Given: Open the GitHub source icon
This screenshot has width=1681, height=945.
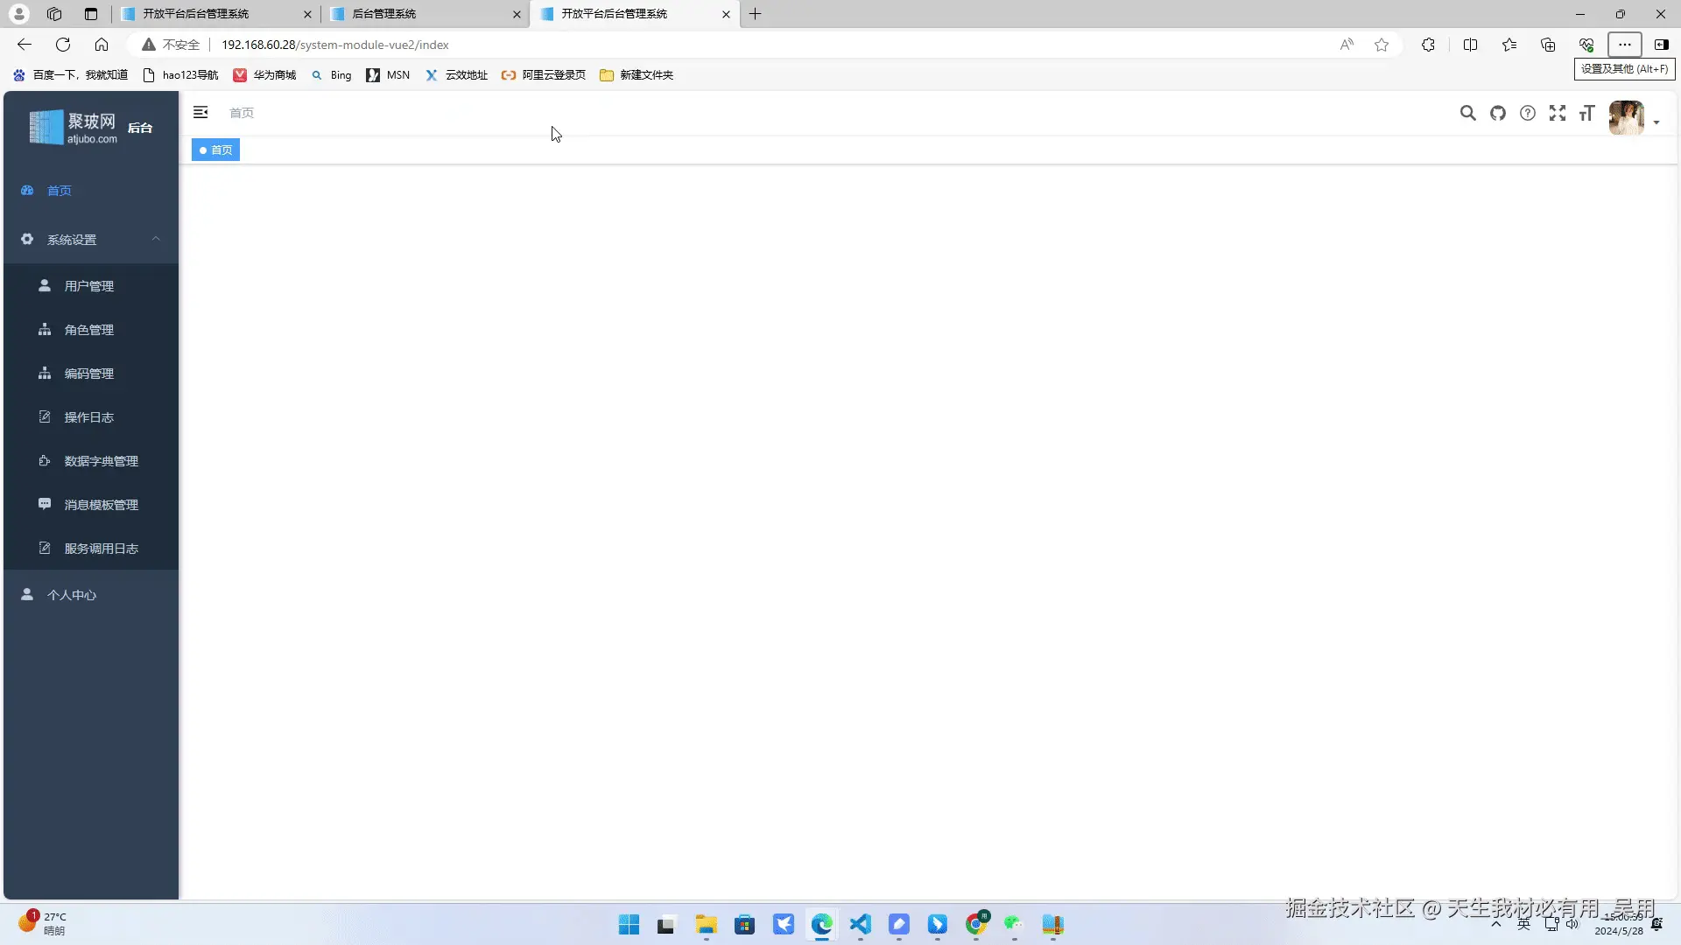Looking at the screenshot, I should click(x=1498, y=113).
